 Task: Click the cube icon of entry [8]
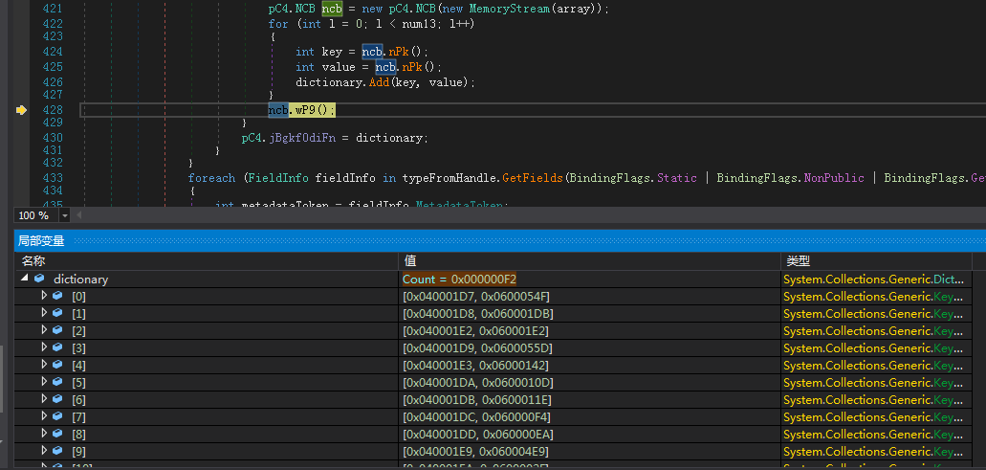tap(57, 435)
